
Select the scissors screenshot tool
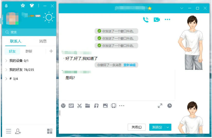coord(79,106)
